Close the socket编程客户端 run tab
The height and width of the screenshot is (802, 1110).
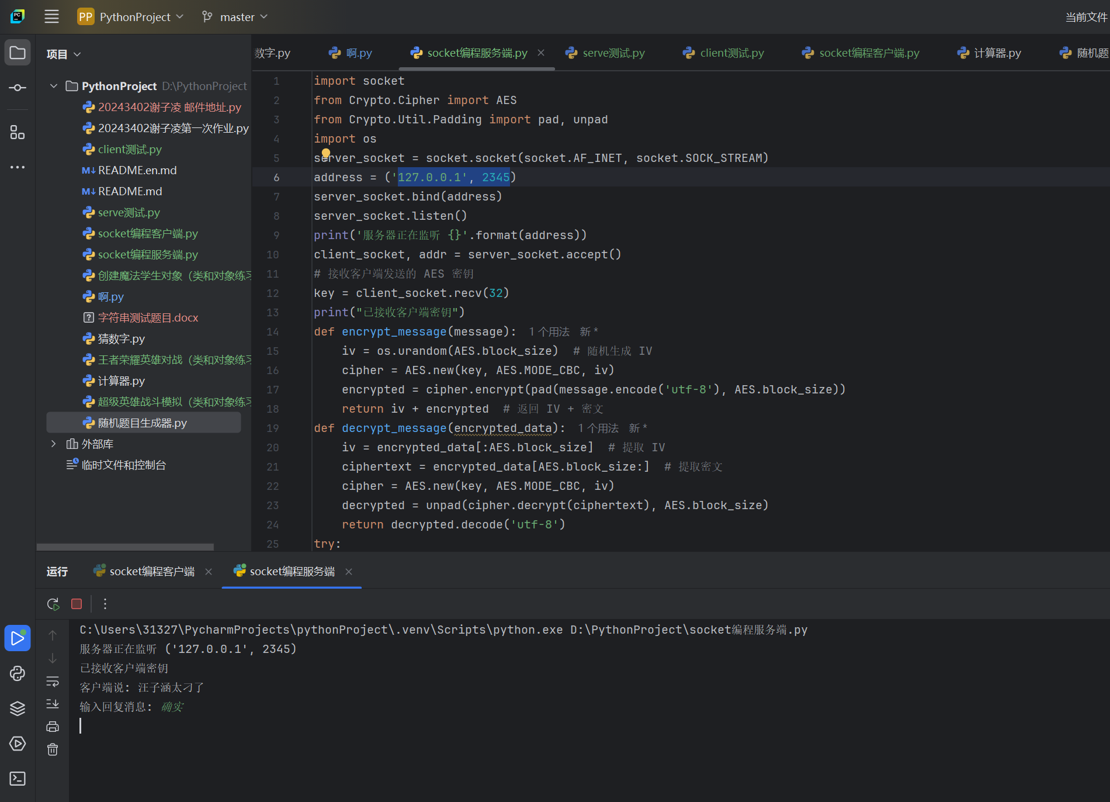[x=209, y=572]
